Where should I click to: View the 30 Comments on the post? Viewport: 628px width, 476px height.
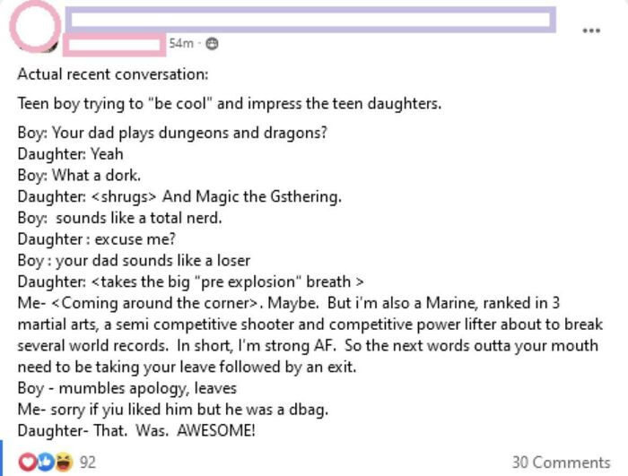tap(561, 462)
